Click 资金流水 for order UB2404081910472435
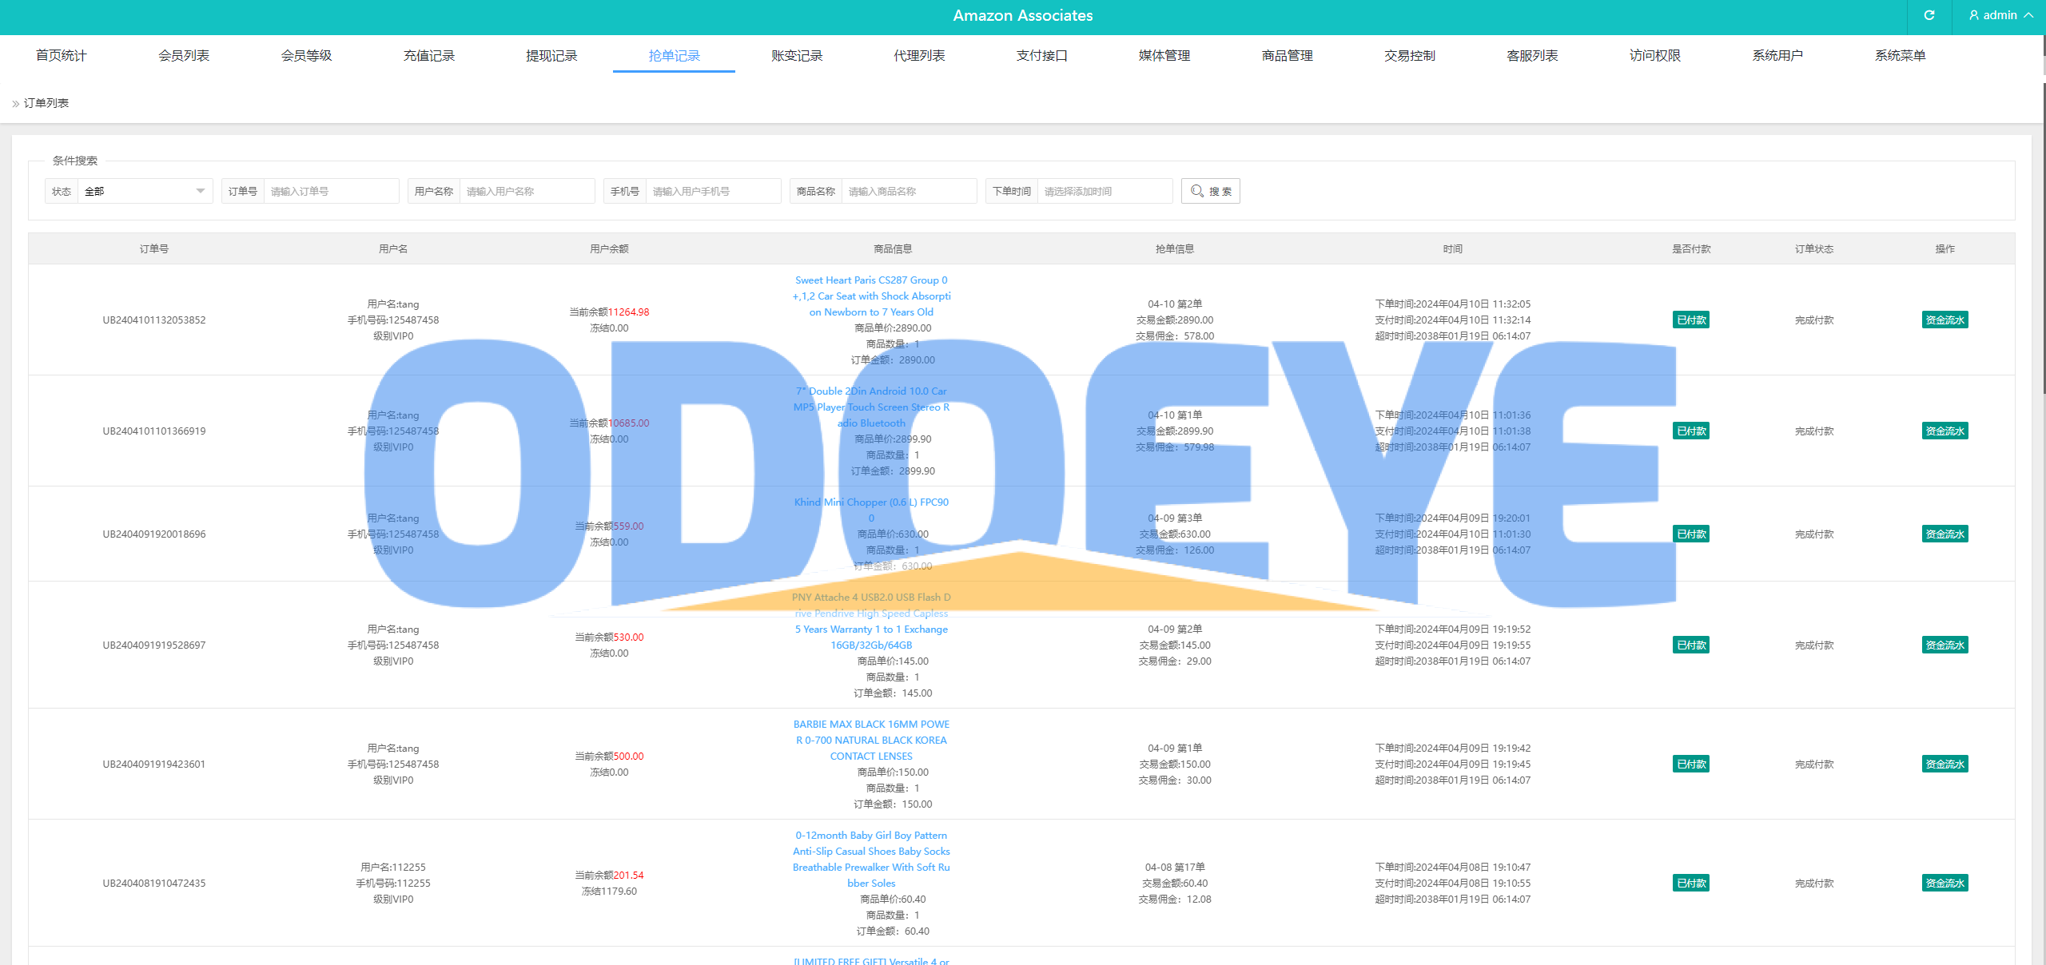 (x=1944, y=884)
